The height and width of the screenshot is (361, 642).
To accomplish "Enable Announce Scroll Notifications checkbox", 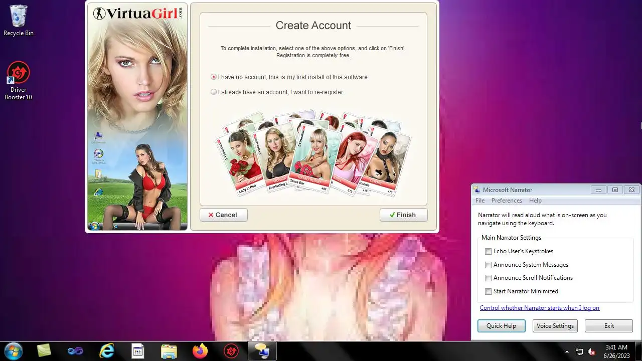I will pos(488,278).
